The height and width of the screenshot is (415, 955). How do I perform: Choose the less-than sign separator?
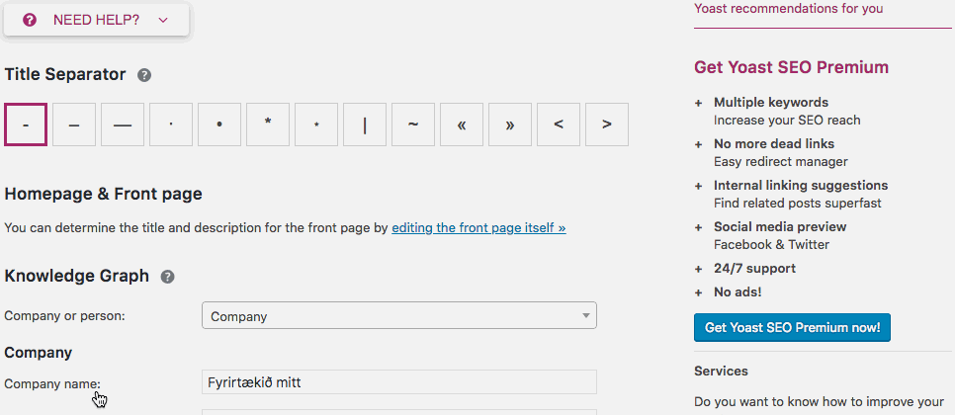[x=559, y=124]
